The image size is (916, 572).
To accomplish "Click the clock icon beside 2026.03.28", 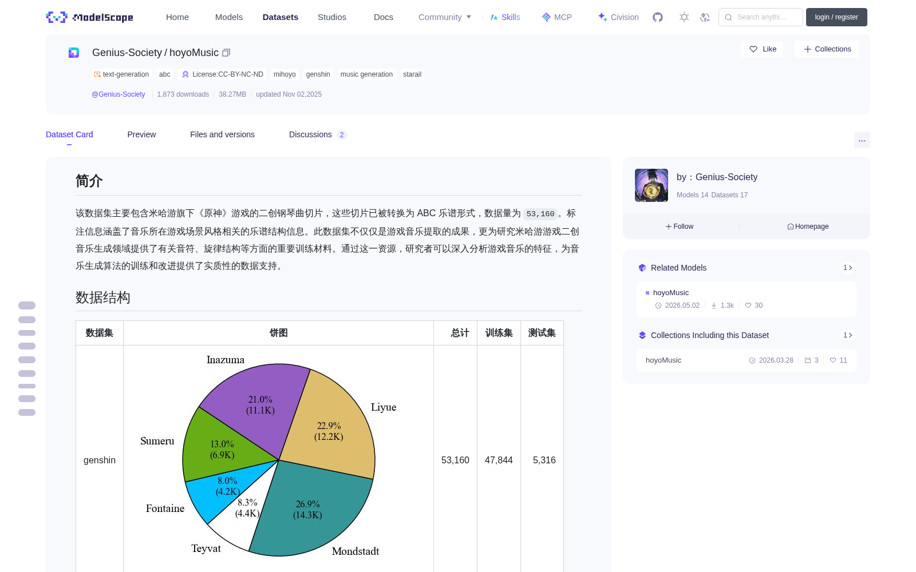I will click(752, 360).
